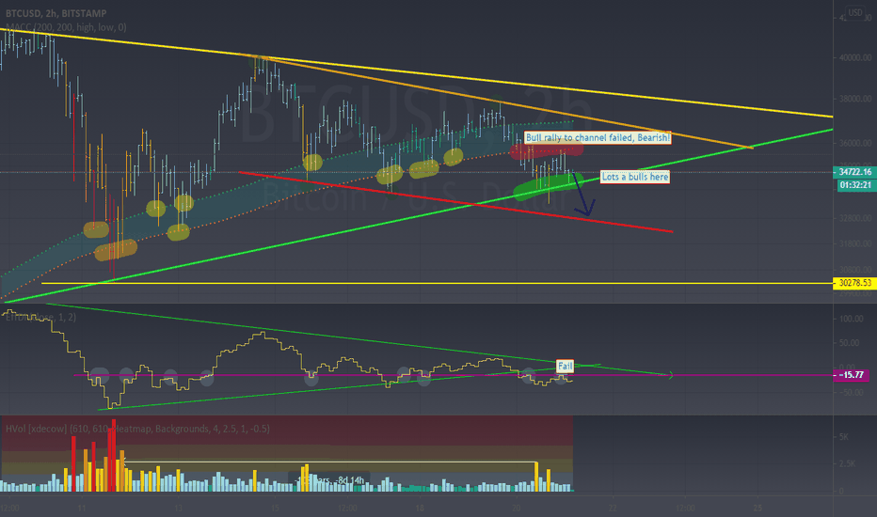Click the current price label 34722.16
The image size is (877, 517).
click(x=854, y=172)
